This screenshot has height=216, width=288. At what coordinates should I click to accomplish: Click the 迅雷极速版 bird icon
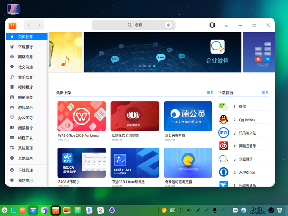tap(224, 184)
